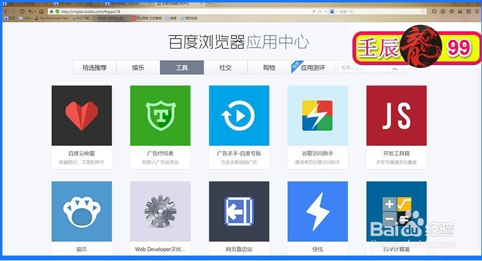The height and width of the screenshot is (261, 482).
Task: Click the chat bubble toolbar icon
Action: pos(434,11)
